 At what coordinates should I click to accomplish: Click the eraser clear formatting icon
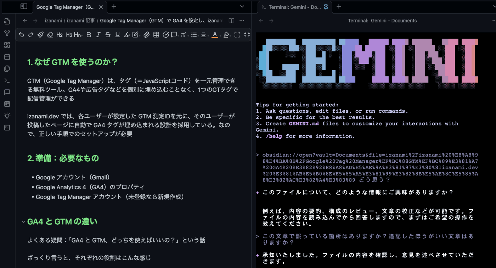click(50, 35)
